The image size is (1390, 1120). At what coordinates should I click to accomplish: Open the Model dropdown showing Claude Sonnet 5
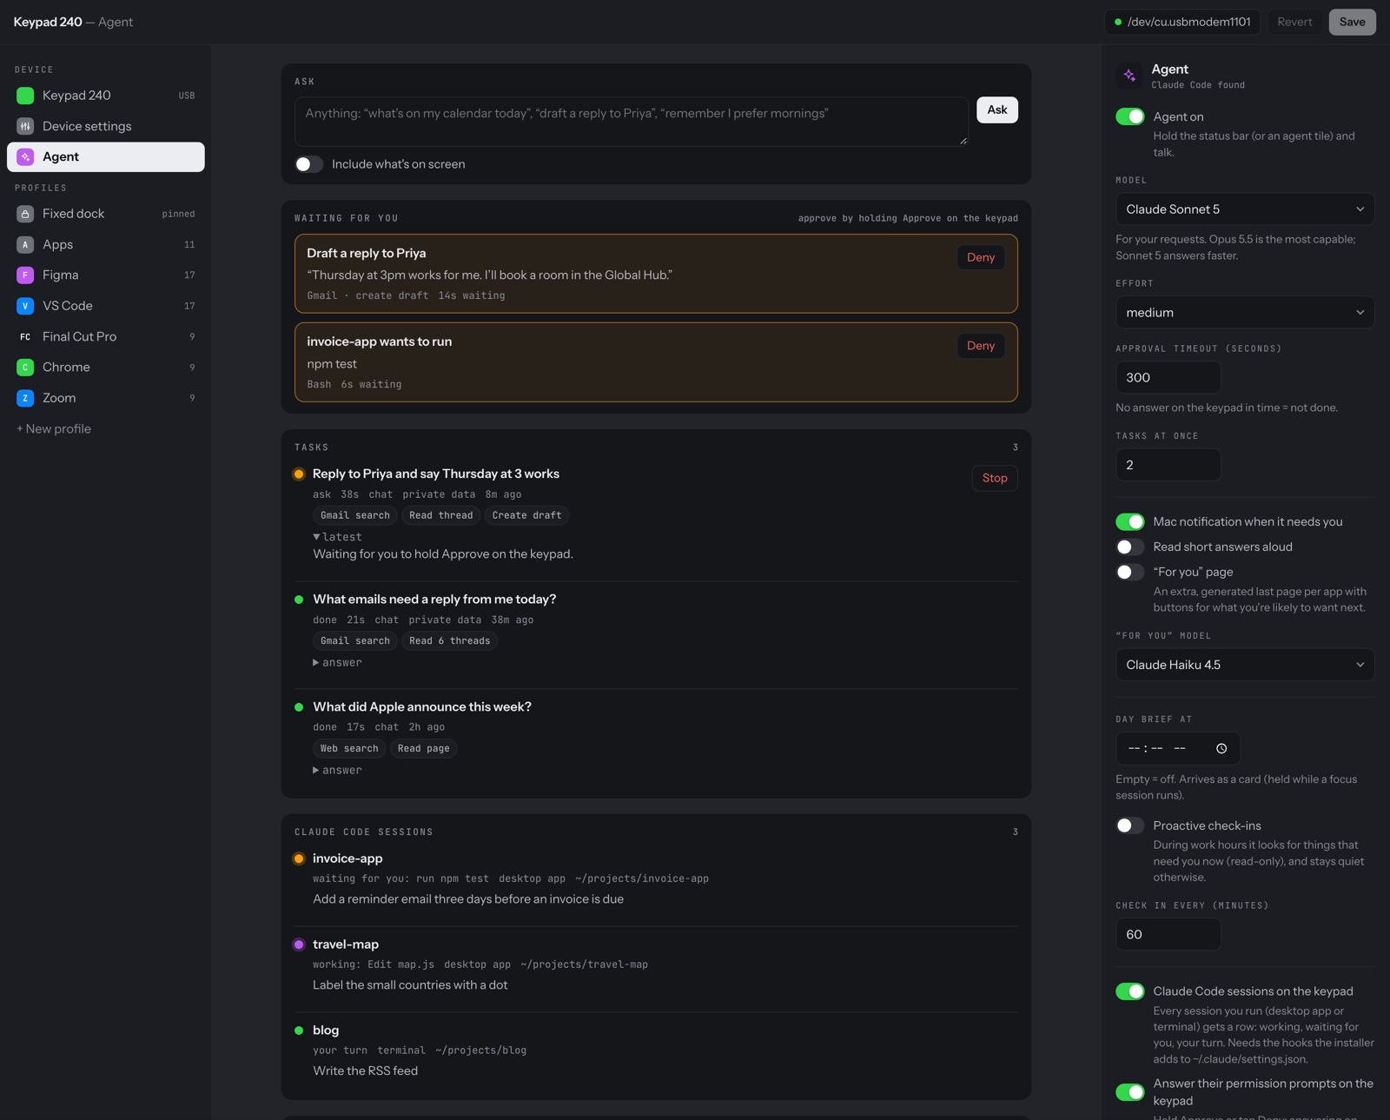(x=1244, y=209)
